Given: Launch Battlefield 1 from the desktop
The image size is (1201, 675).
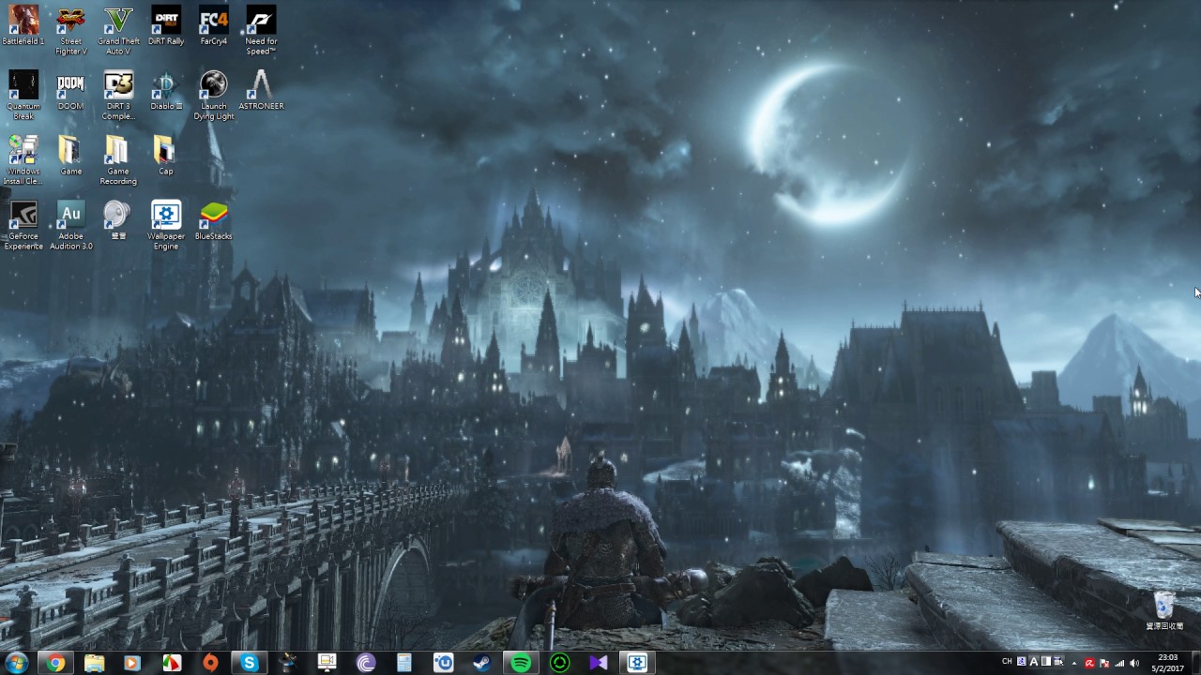Looking at the screenshot, I should (23, 21).
